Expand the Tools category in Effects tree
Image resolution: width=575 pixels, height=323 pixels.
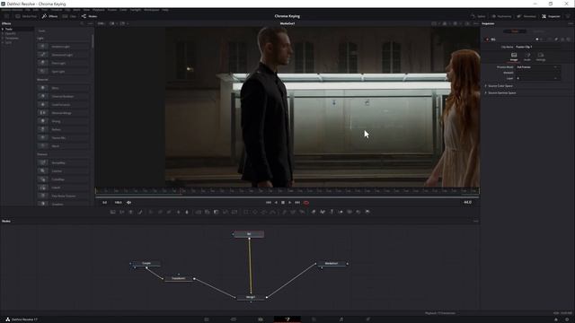coord(3,29)
